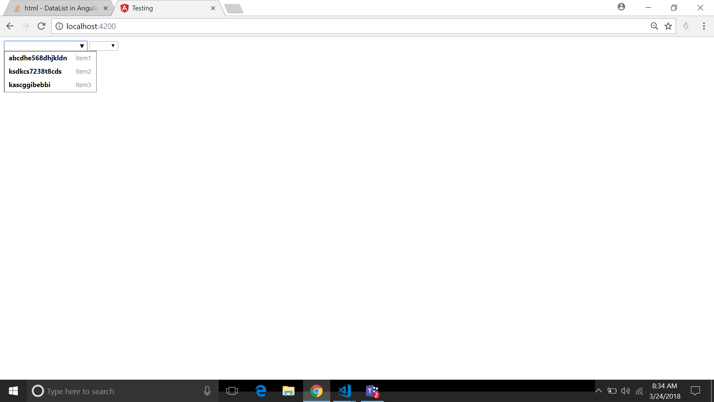Click the site information icon
This screenshot has width=714, height=402.
coord(59,26)
